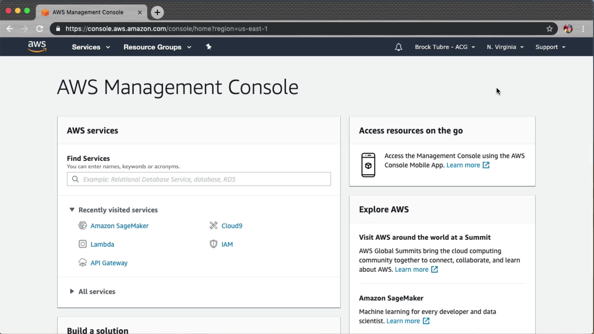Click the pin shortcuts icon in navbar
594x334 pixels.
209,47
